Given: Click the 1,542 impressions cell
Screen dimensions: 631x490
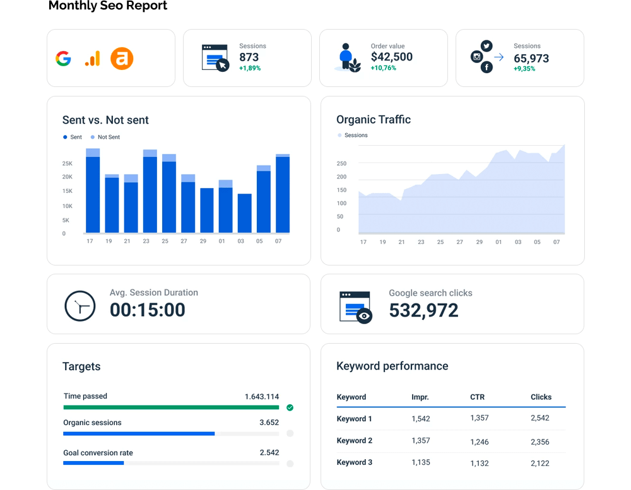Looking at the screenshot, I should point(420,419).
